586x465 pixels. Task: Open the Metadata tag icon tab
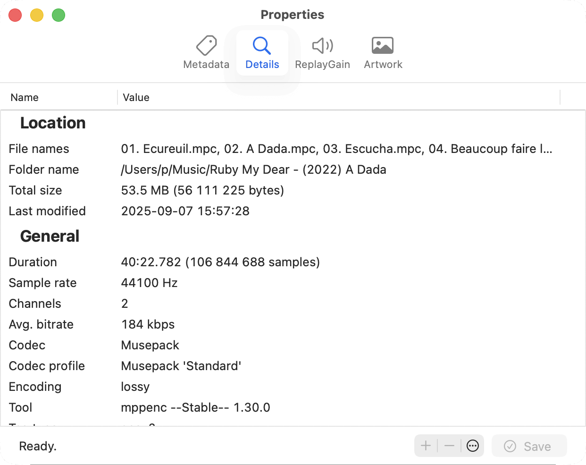pyautogui.click(x=206, y=46)
